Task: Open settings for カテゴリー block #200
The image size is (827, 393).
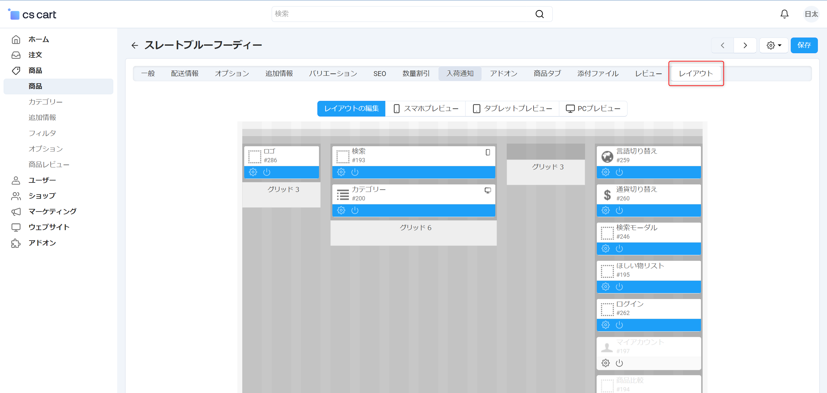Action: (341, 210)
